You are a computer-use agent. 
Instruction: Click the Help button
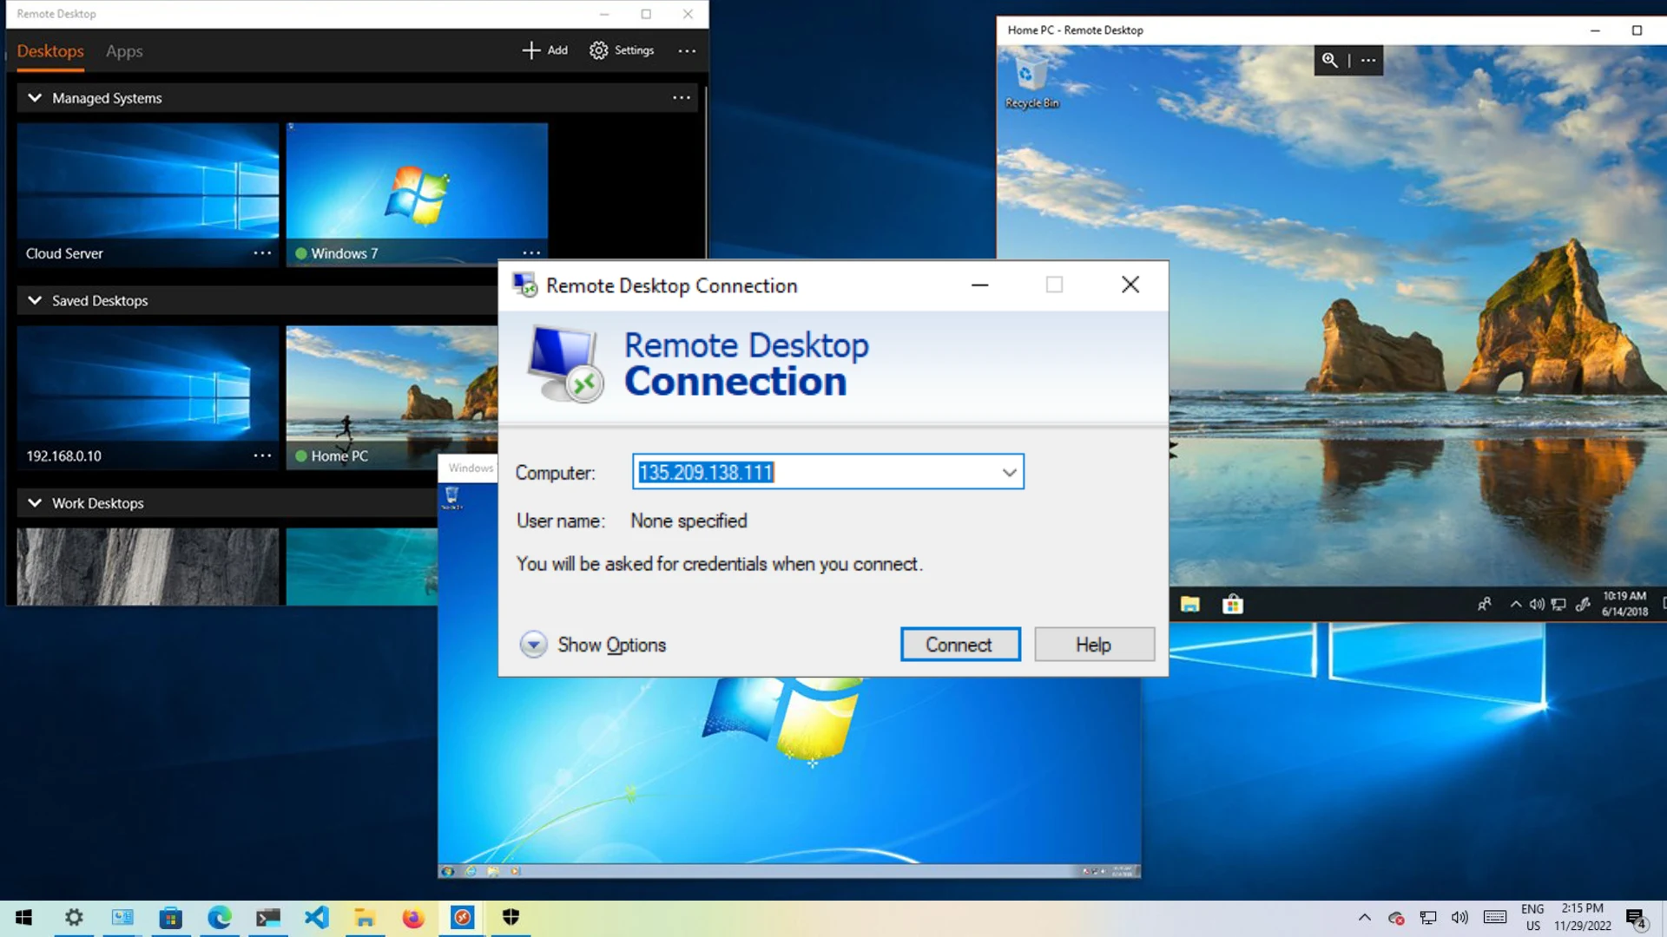click(x=1093, y=644)
